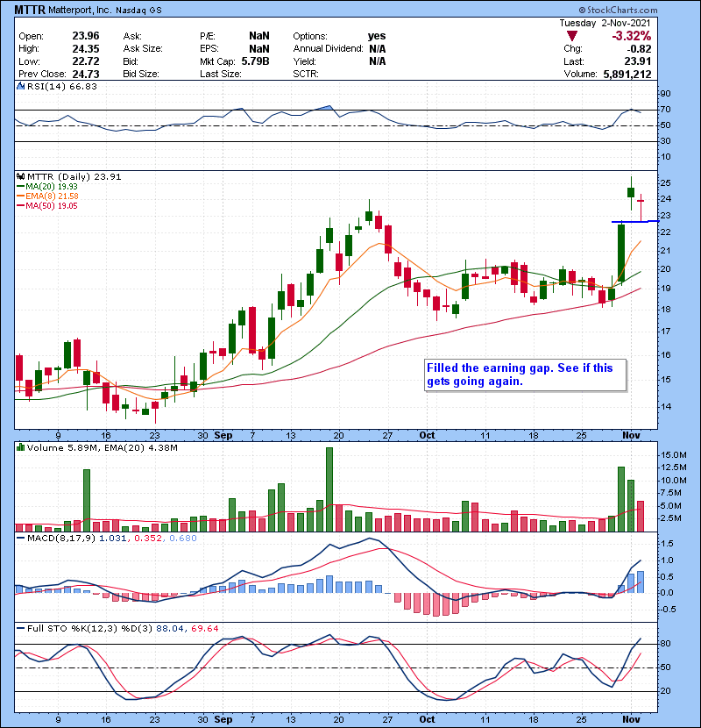Click the Nasdaq GS exchange label

click(138, 11)
